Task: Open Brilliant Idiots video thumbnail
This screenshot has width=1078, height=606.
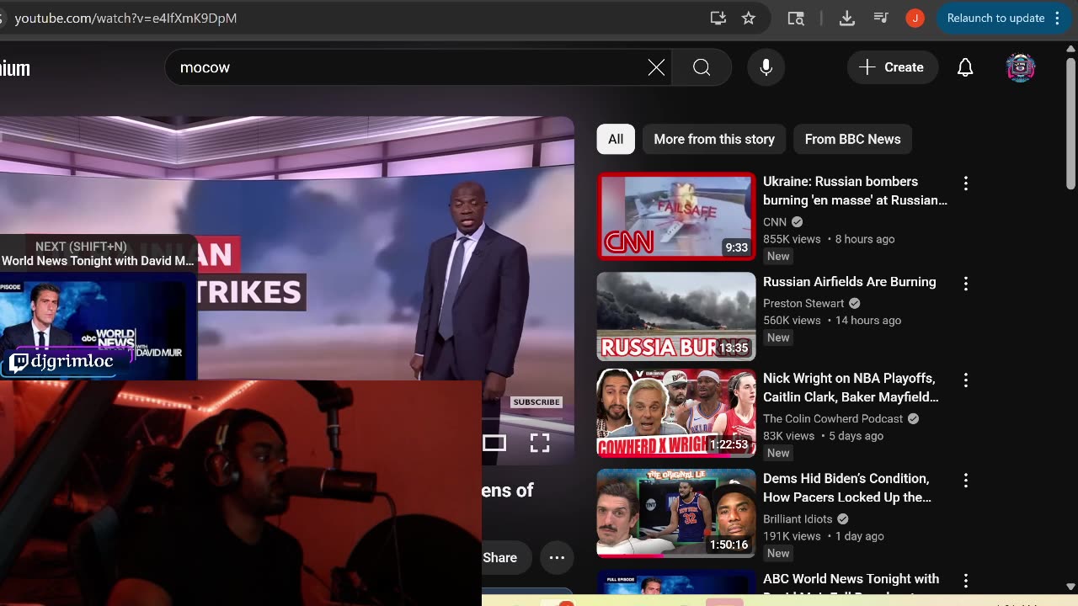Action: click(676, 513)
